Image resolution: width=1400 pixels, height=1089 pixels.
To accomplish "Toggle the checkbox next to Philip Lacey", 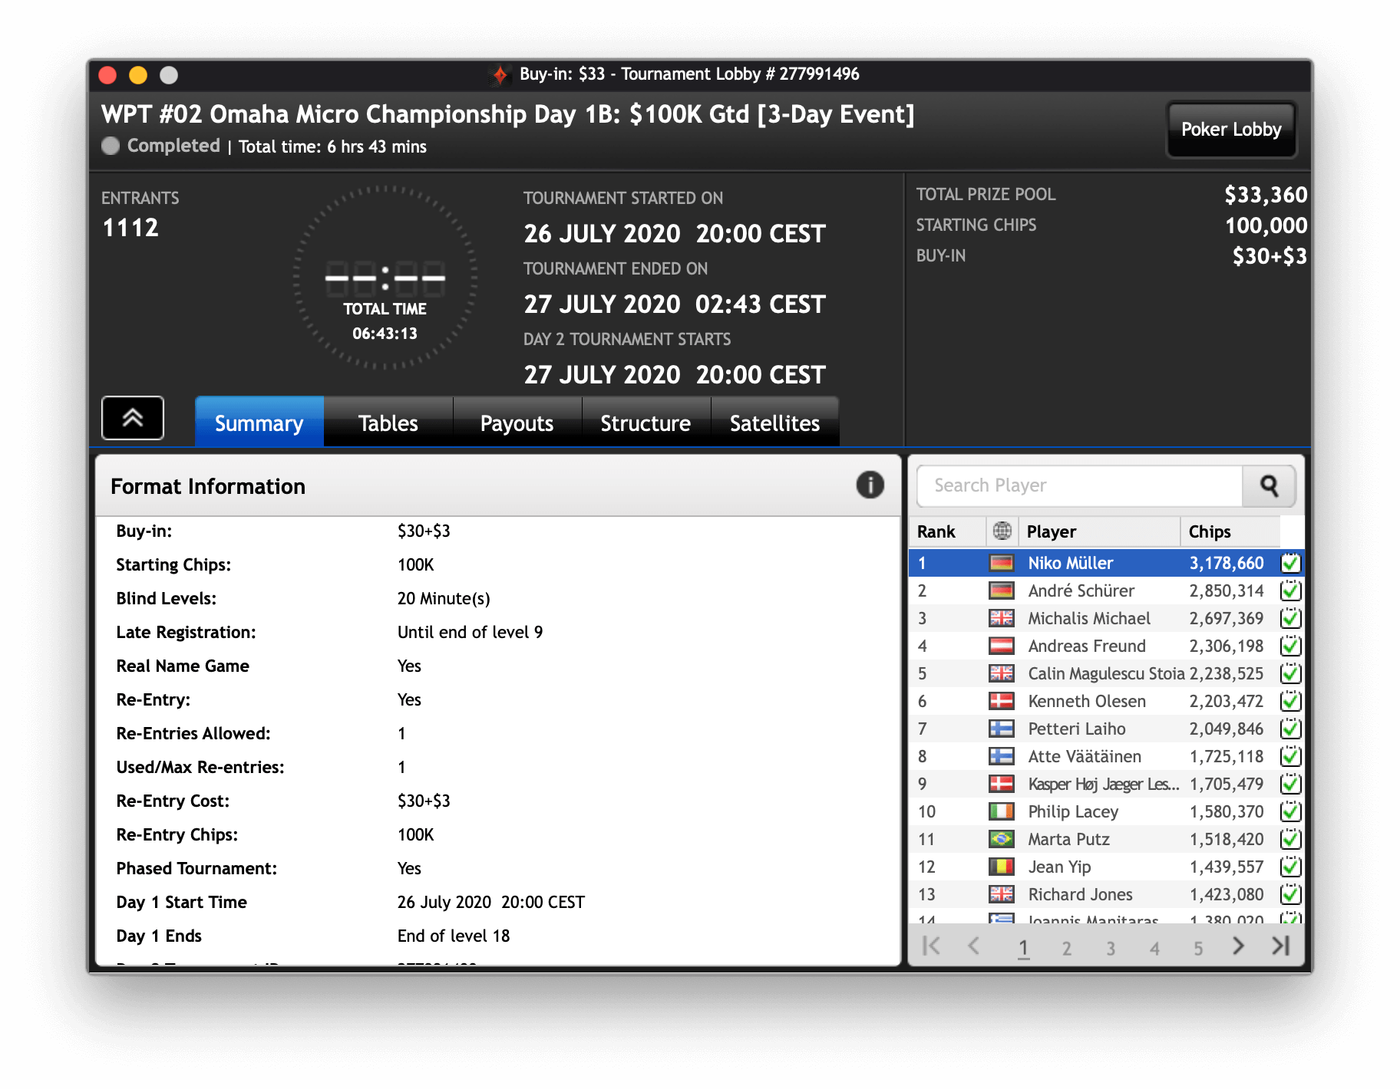I will pos(1290,811).
